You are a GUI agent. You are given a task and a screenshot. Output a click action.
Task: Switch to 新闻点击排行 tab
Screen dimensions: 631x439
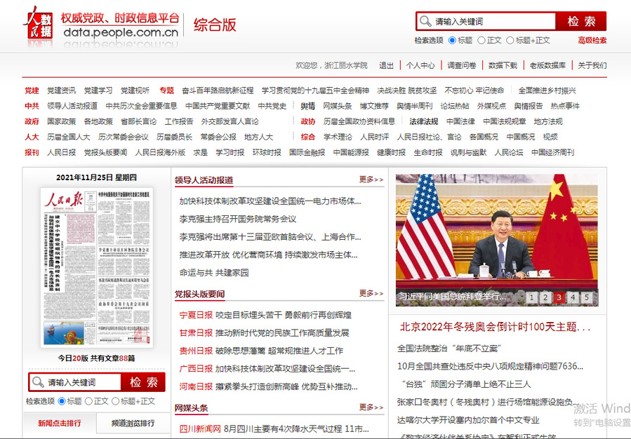pyautogui.click(x=60, y=423)
